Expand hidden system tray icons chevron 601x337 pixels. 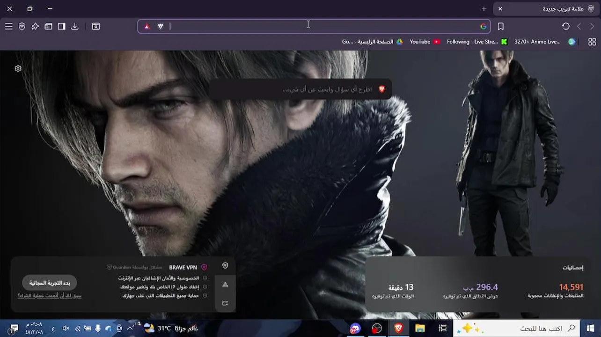[130, 328]
